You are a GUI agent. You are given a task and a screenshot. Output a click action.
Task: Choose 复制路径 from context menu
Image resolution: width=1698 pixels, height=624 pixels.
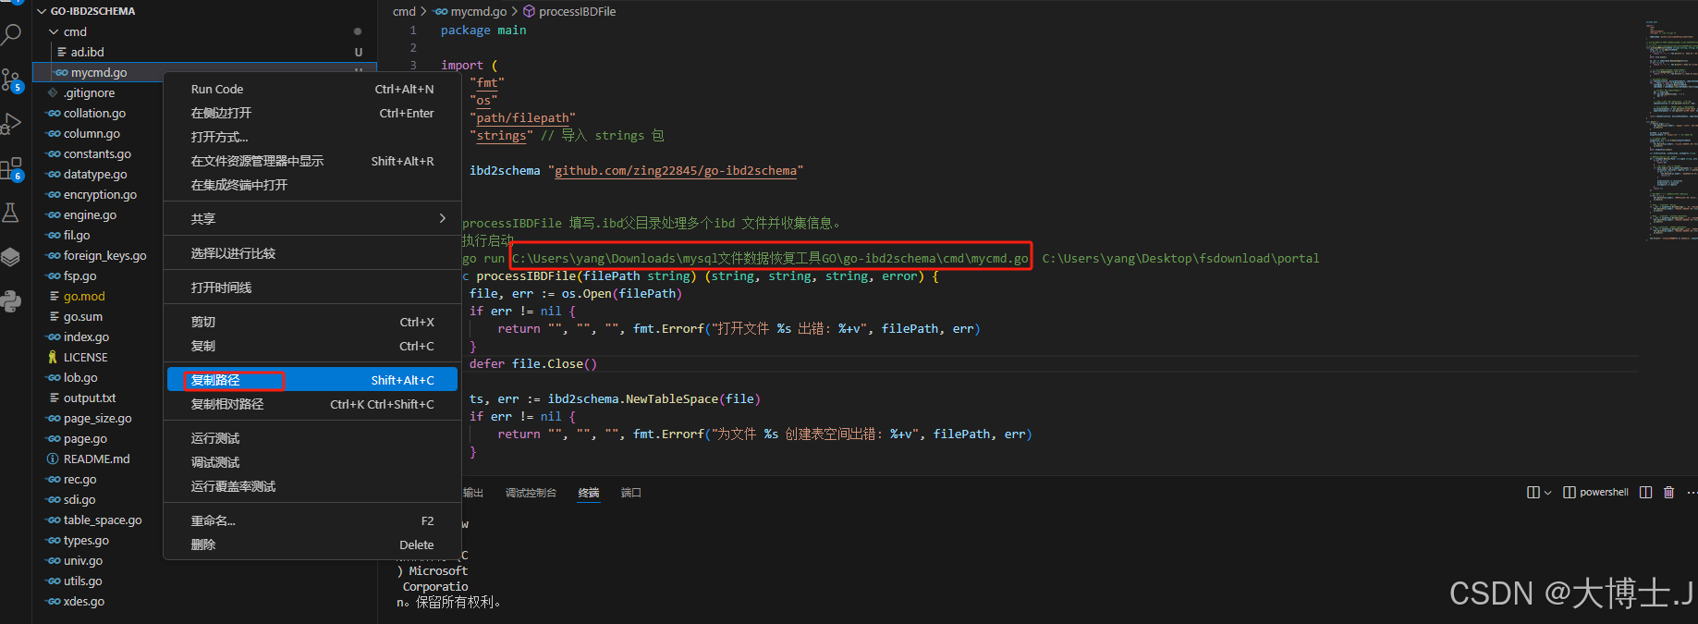click(x=312, y=380)
